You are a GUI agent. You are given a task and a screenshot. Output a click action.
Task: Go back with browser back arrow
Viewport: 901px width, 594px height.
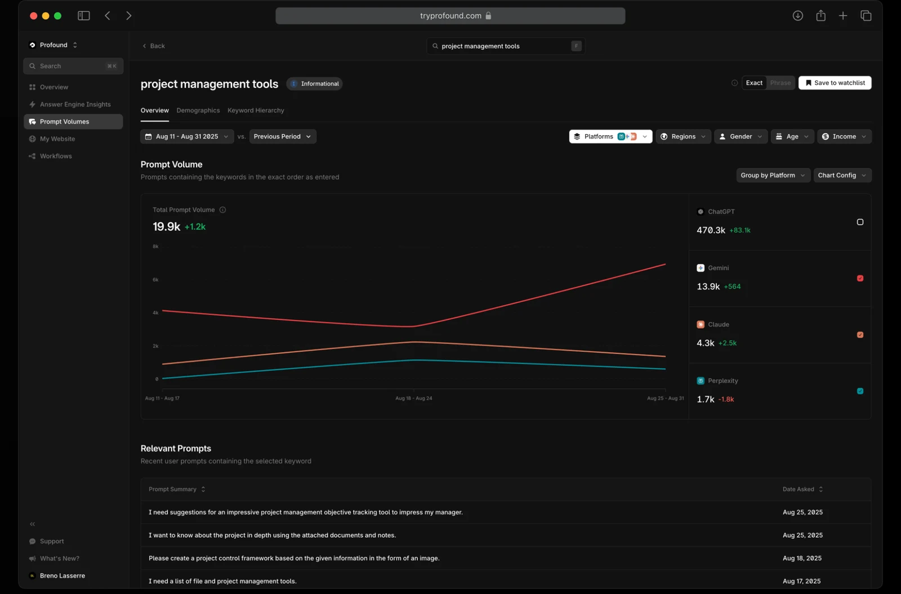(108, 16)
